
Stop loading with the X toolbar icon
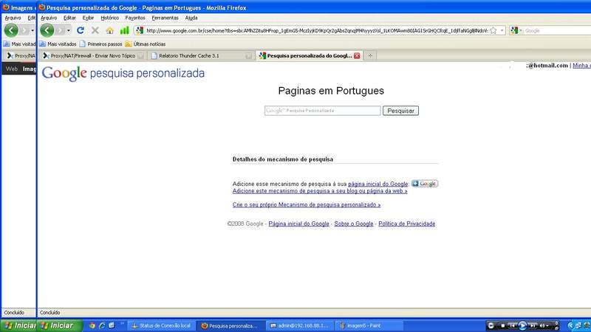pos(95,30)
